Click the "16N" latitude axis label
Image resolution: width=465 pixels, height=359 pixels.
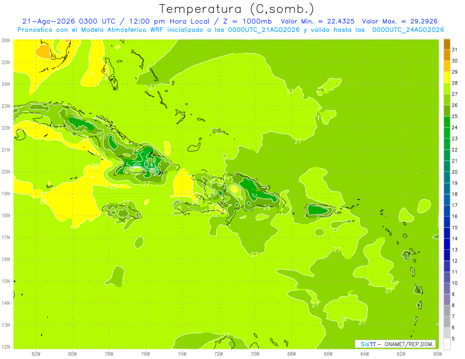[5, 259]
